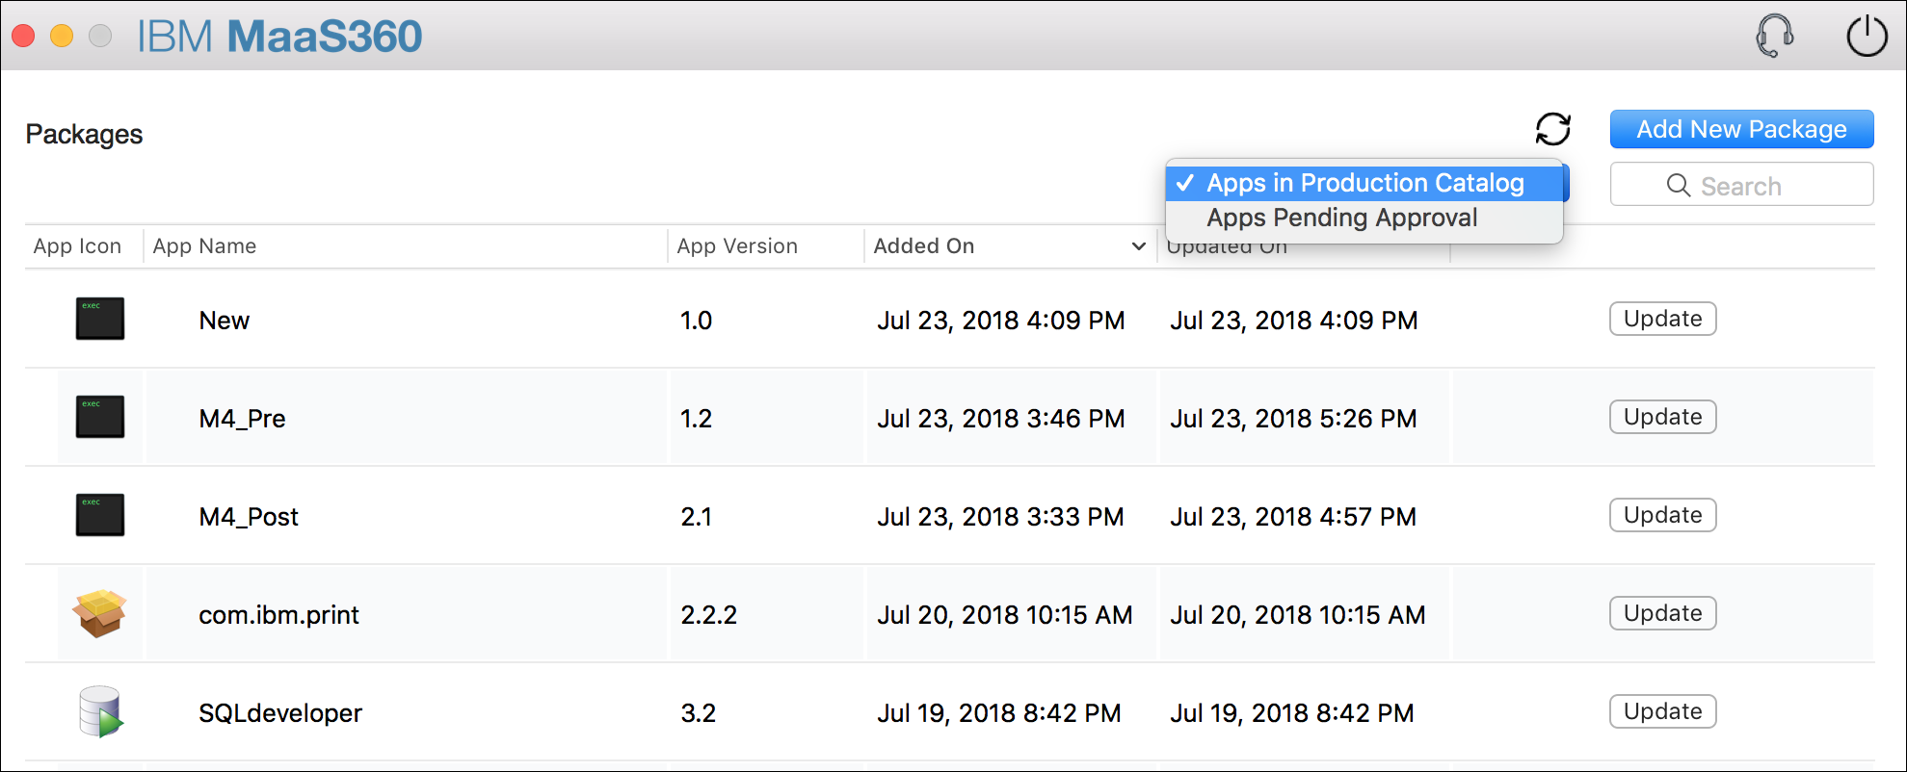
Task: Click the M4_Pre app icon
Action: pos(100,417)
